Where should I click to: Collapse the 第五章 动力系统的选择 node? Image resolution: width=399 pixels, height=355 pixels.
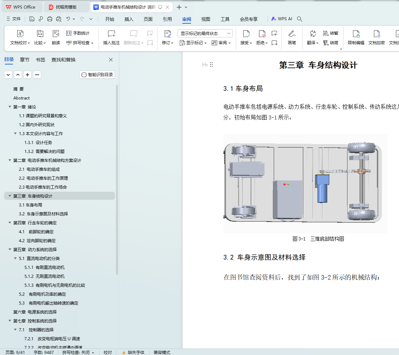10,249
